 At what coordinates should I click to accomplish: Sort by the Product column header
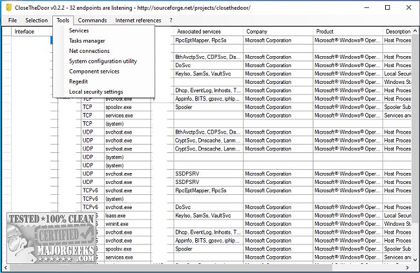tap(348, 32)
